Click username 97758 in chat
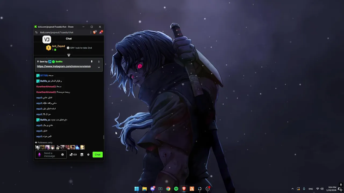 (44, 76)
